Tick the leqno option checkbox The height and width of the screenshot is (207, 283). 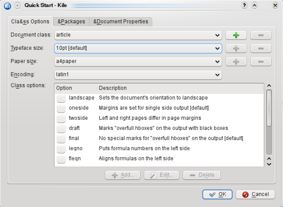[x=61, y=148]
